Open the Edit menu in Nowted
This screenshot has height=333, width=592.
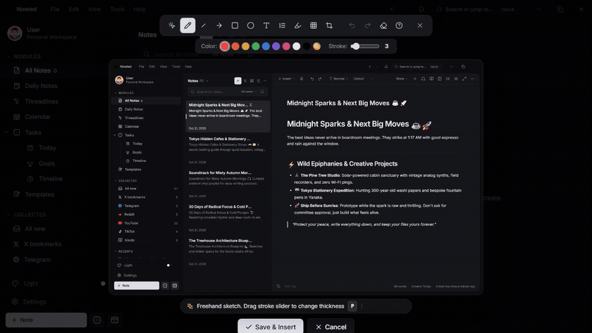pos(73,9)
